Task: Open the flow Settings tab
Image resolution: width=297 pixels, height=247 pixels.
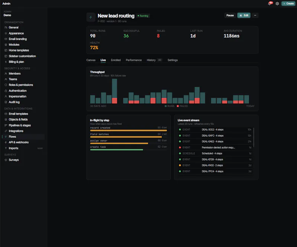Action: 173,60
